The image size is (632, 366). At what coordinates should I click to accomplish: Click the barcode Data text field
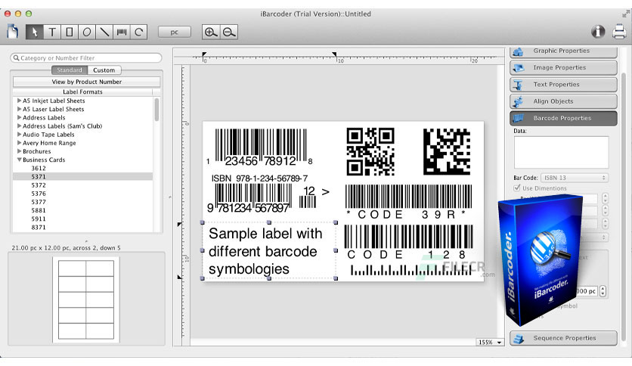pyautogui.click(x=561, y=152)
